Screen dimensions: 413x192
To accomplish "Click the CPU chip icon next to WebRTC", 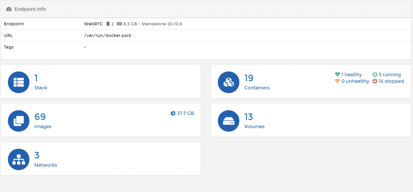I will [107, 24].
